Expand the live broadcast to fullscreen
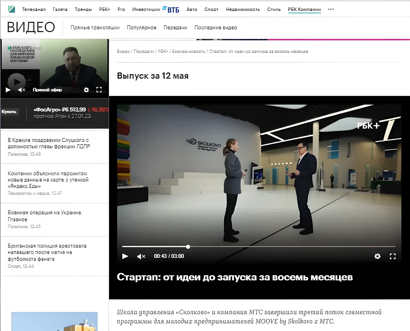 point(99,90)
